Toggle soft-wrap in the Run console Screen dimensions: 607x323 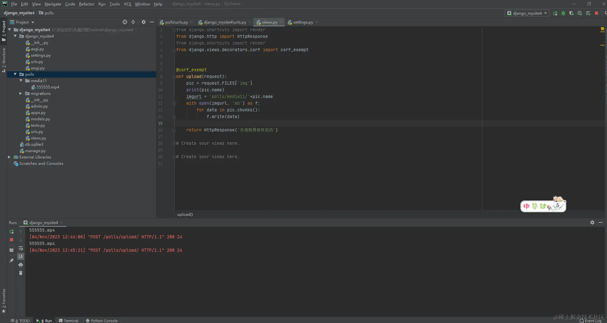[21, 248]
